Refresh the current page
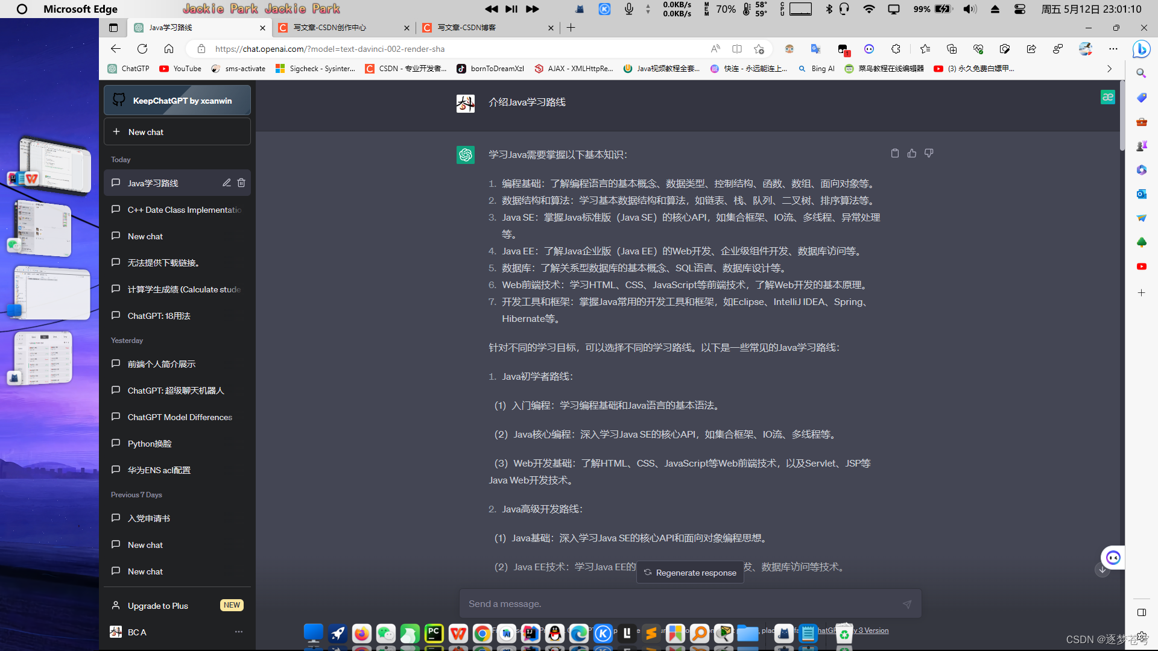Image resolution: width=1158 pixels, height=651 pixels. pos(142,49)
